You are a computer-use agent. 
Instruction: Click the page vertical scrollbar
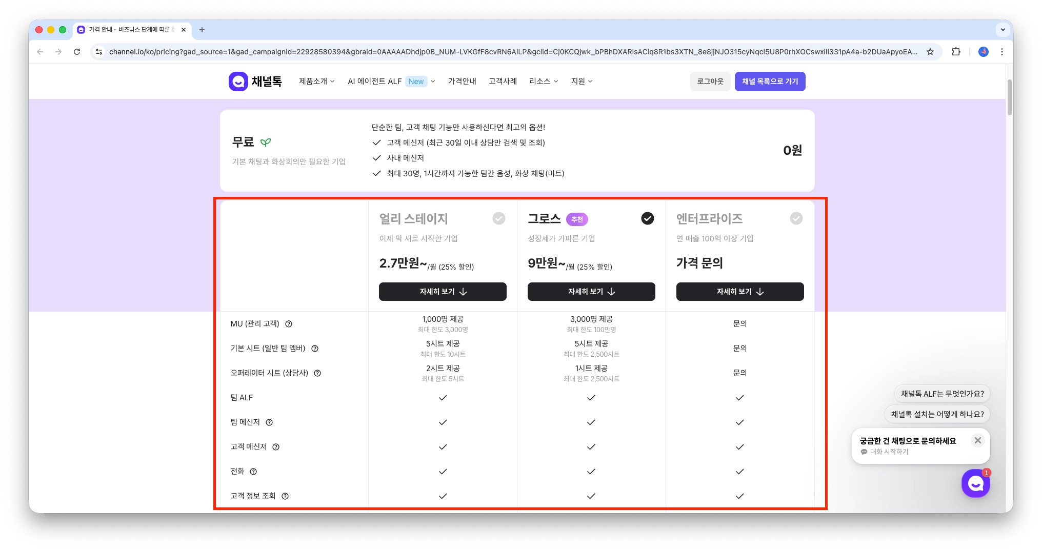point(1009,97)
